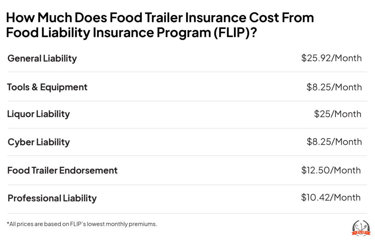Select the $10.42/Month Professional Liability price
The height and width of the screenshot is (240, 375).
[x=331, y=198]
